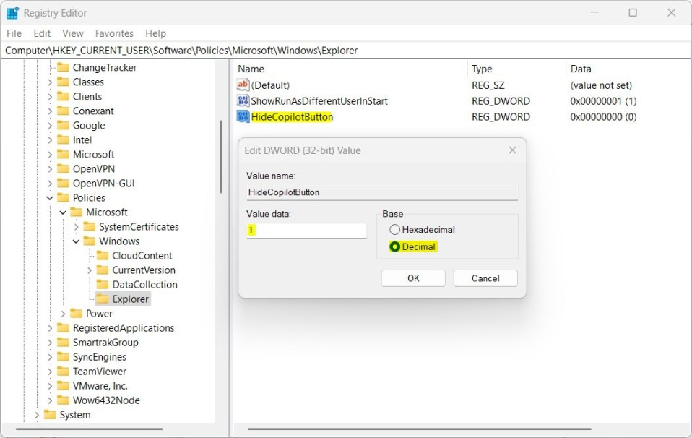
Task: Open the Help menu
Action: coord(156,33)
